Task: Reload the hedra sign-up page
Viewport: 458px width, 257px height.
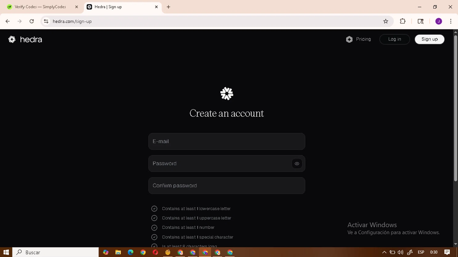Action: click(32, 21)
